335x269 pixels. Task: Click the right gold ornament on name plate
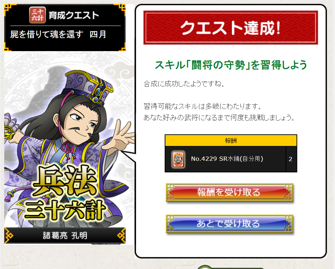pyautogui.click(x=121, y=236)
